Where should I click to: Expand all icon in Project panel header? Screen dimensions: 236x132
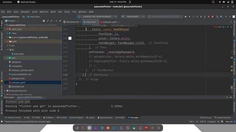click(x=48, y=21)
